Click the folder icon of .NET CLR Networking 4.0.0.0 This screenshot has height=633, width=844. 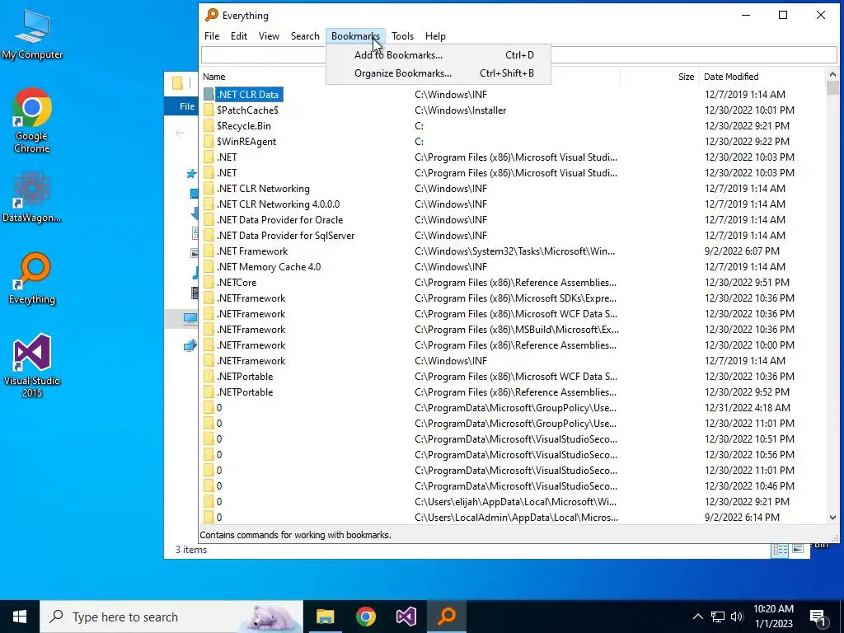[x=209, y=204]
